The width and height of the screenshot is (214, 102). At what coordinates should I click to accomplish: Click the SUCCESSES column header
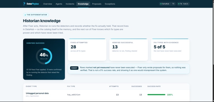coord(137,86)
